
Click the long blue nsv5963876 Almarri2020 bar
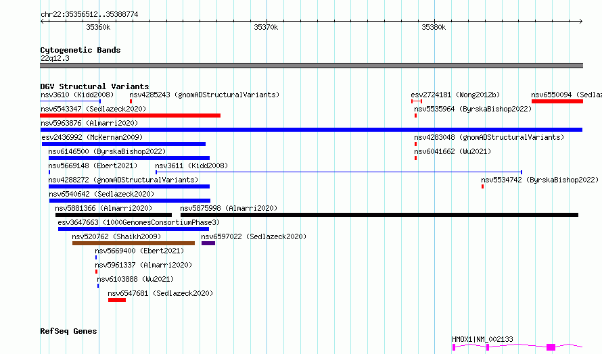click(x=311, y=130)
